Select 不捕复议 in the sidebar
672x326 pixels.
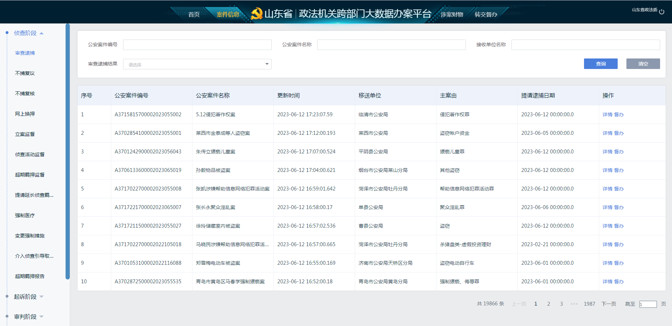[x=25, y=73]
